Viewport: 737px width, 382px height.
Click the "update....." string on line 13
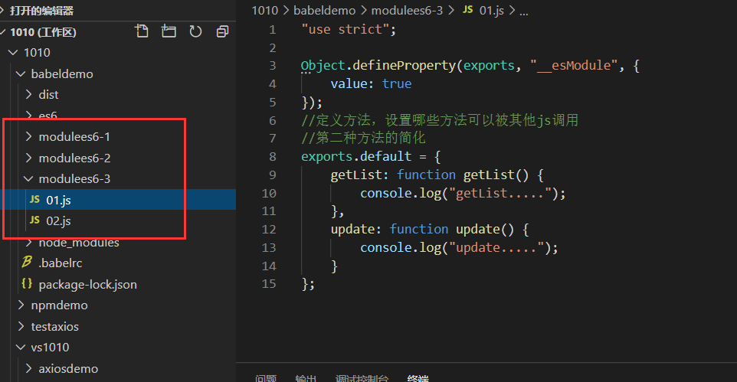496,247
